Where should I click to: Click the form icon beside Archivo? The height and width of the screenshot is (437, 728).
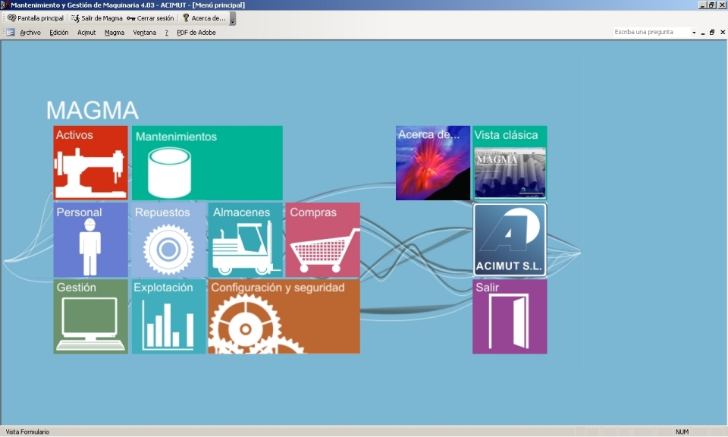coord(10,33)
